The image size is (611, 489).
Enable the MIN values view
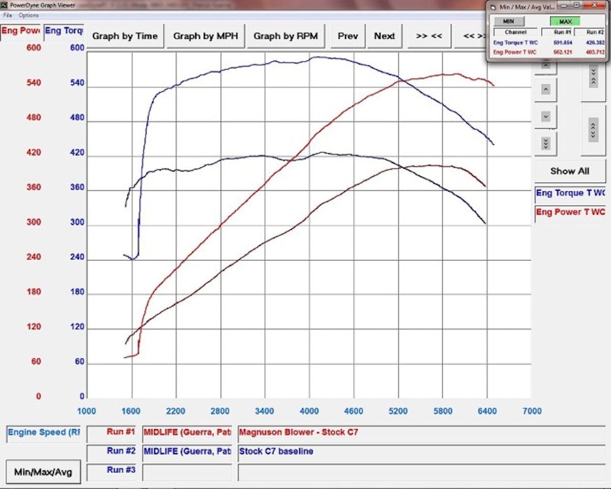pyautogui.click(x=509, y=21)
